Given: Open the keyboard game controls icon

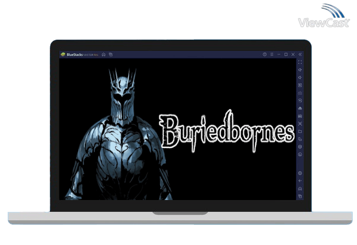Looking at the screenshot, I should pyautogui.click(x=300, y=93).
